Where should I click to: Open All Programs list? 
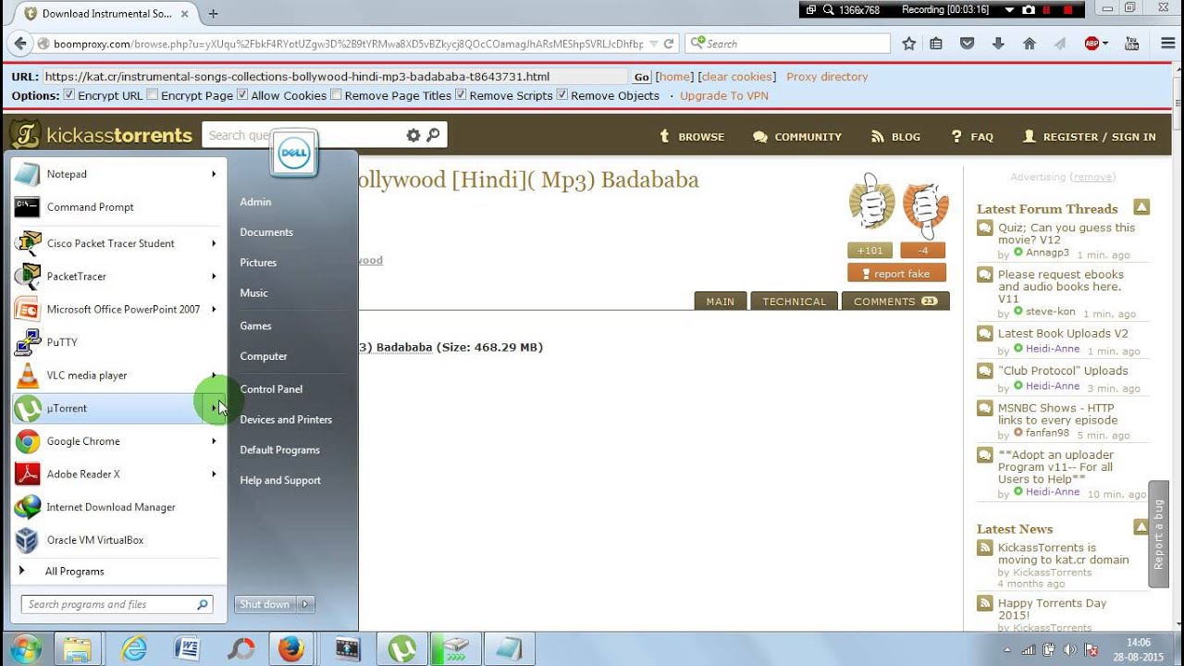pyautogui.click(x=75, y=572)
